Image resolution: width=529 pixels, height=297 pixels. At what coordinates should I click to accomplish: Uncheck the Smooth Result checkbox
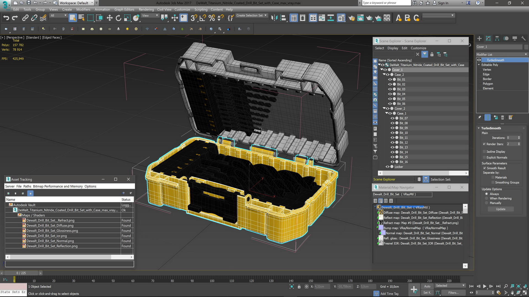point(484,168)
